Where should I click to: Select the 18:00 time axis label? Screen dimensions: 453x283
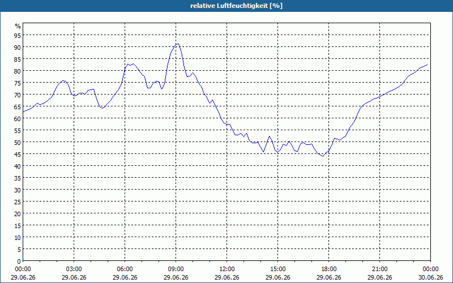coord(329,269)
